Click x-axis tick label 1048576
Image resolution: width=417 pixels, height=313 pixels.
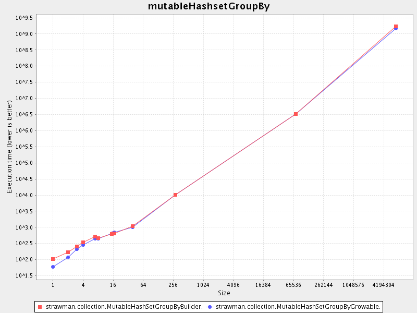click(353, 285)
